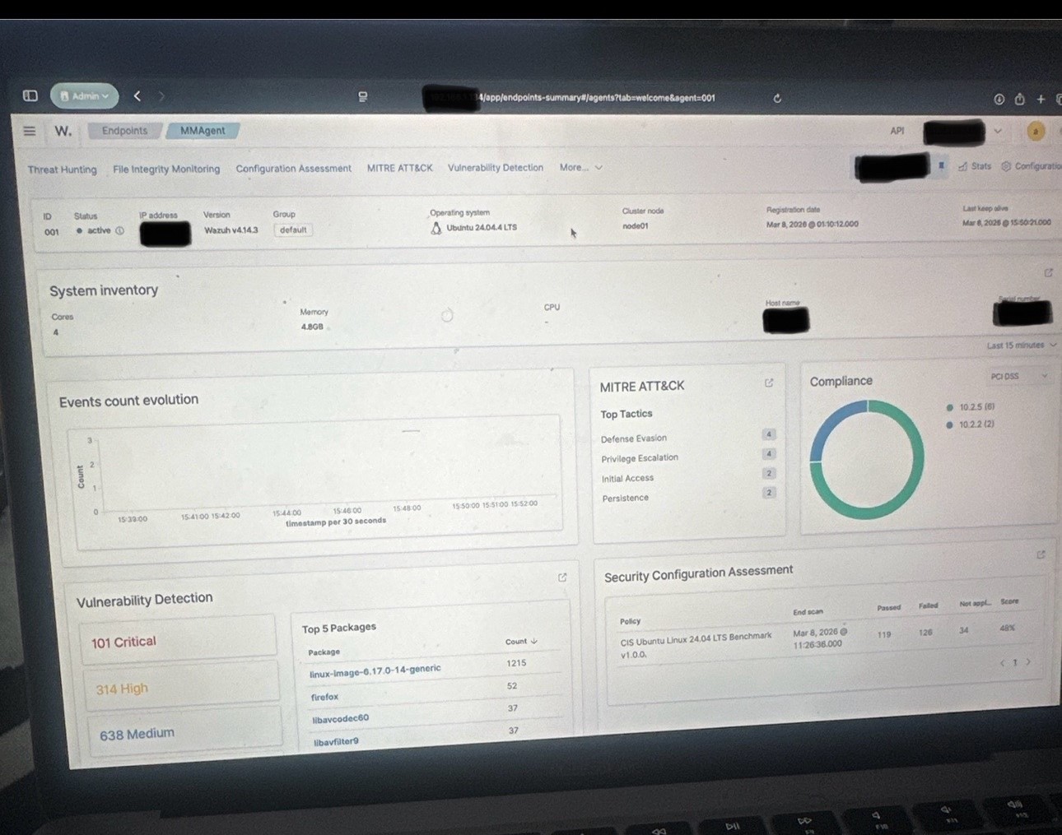
Task: Open Vulnerability Detection external-link icon
Action: point(562,578)
